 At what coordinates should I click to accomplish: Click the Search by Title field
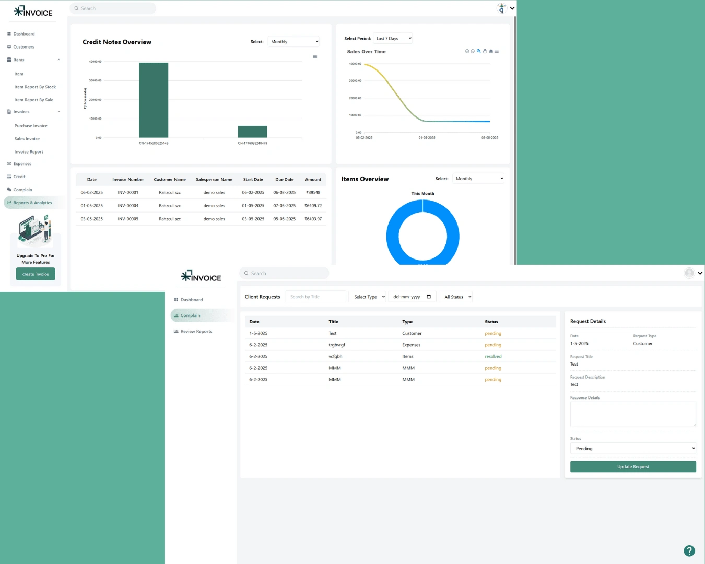coord(316,297)
